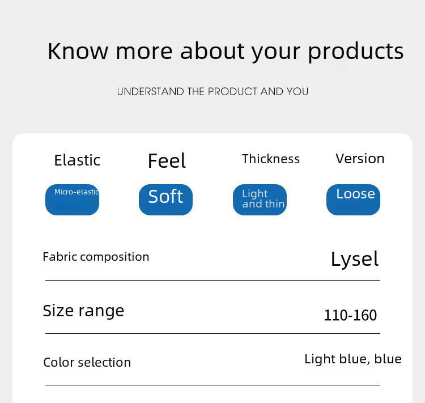
Task: Click the word Know in the heading
Action: 78,51
